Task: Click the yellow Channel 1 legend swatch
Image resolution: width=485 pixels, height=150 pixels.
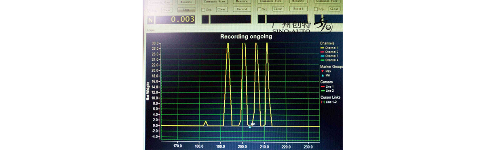Action: pos(322,48)
